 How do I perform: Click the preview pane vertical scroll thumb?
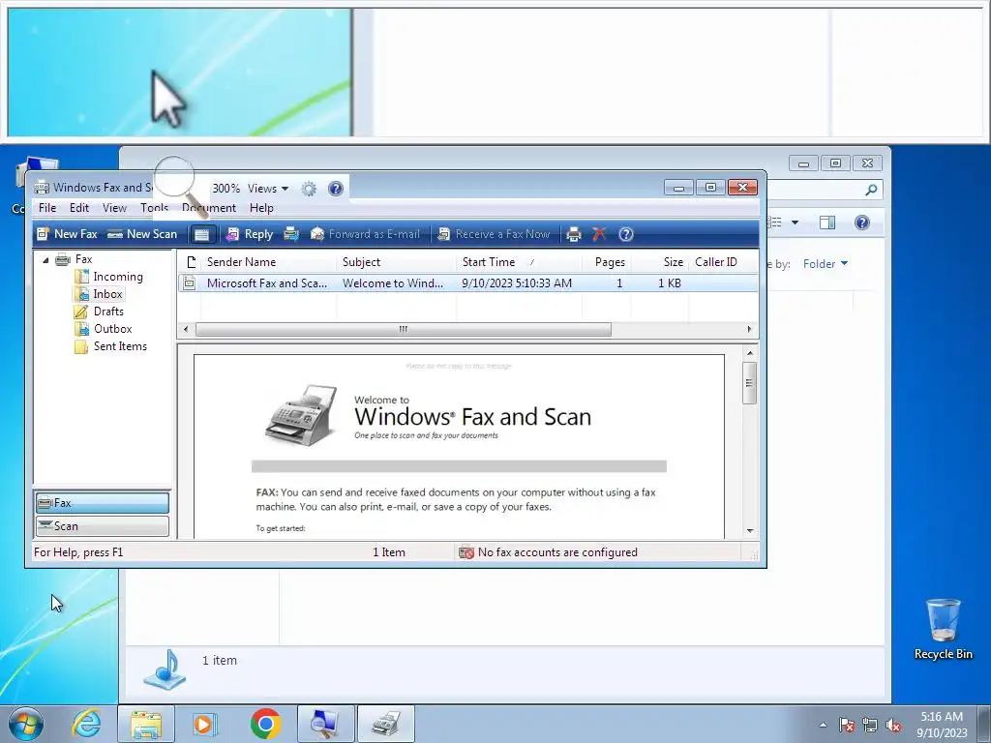tap(750, 382)
